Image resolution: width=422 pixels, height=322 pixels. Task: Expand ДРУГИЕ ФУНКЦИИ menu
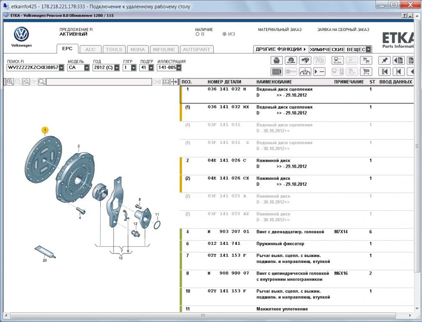coord(281,49)
